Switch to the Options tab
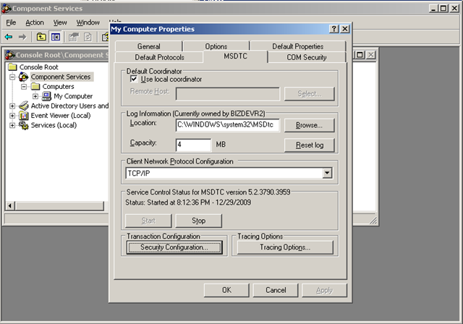The width and height of the screenshot is (463, 324). pyautogui.click(x=216, y=46)
